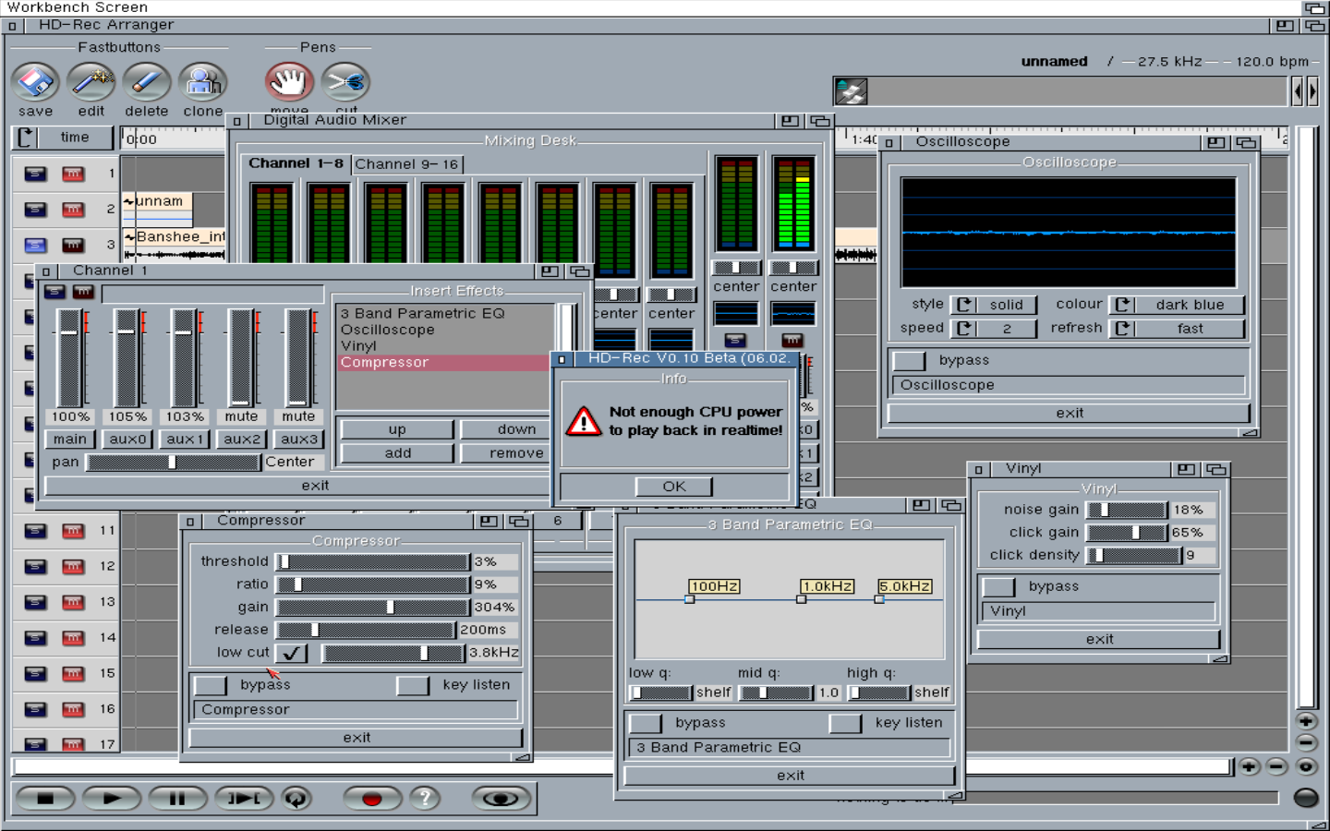Viewport: 1330px width, 831px height.
Task: Start playback with the play button
Action: [x=111, y=799]
